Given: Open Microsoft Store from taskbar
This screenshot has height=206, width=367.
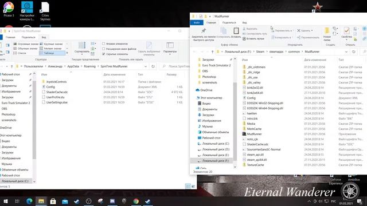Looking at the screenshot, I should click(x=53, y=201).
